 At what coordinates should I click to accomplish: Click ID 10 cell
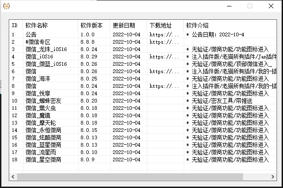(15, 101)
